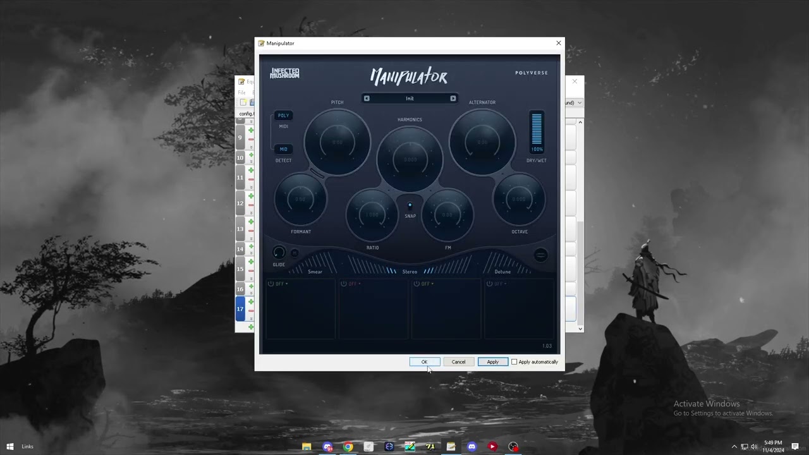This screenshot has height=455, width=809.
Task: Click the Alternator knob
Action: click(x=482, y=142)
